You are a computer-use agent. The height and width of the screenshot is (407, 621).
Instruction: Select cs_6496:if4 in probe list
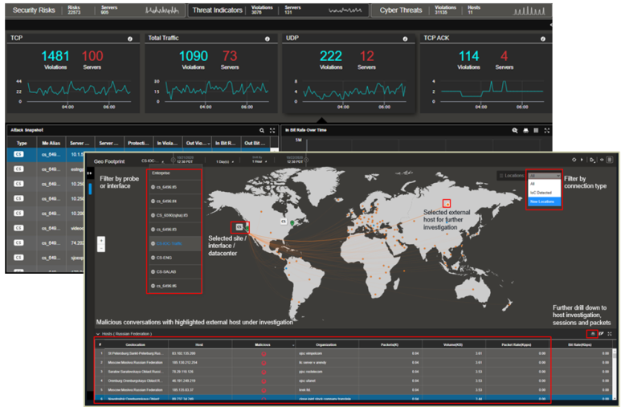coord(174,201)
